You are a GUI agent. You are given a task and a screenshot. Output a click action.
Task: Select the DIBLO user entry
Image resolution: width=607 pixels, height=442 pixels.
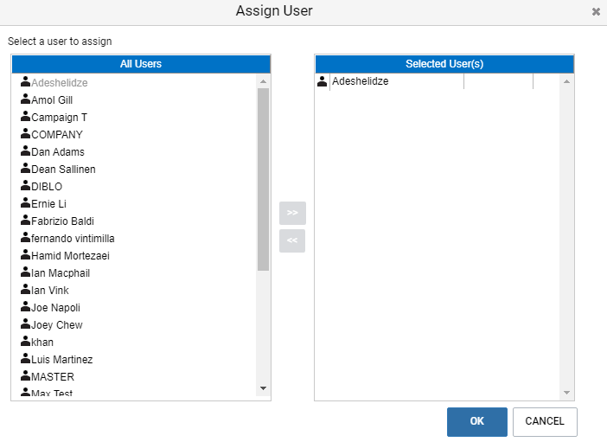(47, 186)
